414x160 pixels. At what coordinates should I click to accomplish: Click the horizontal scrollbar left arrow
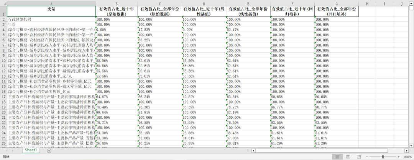point(253,151)
